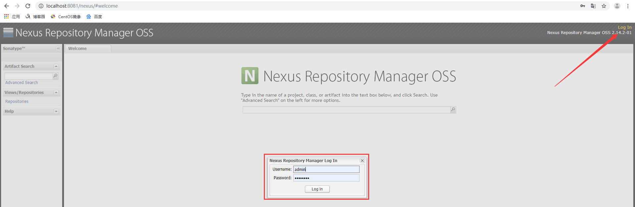Click the green Nexus N logo
Screen dimensions: 635x207
click(x=250, y=76)
